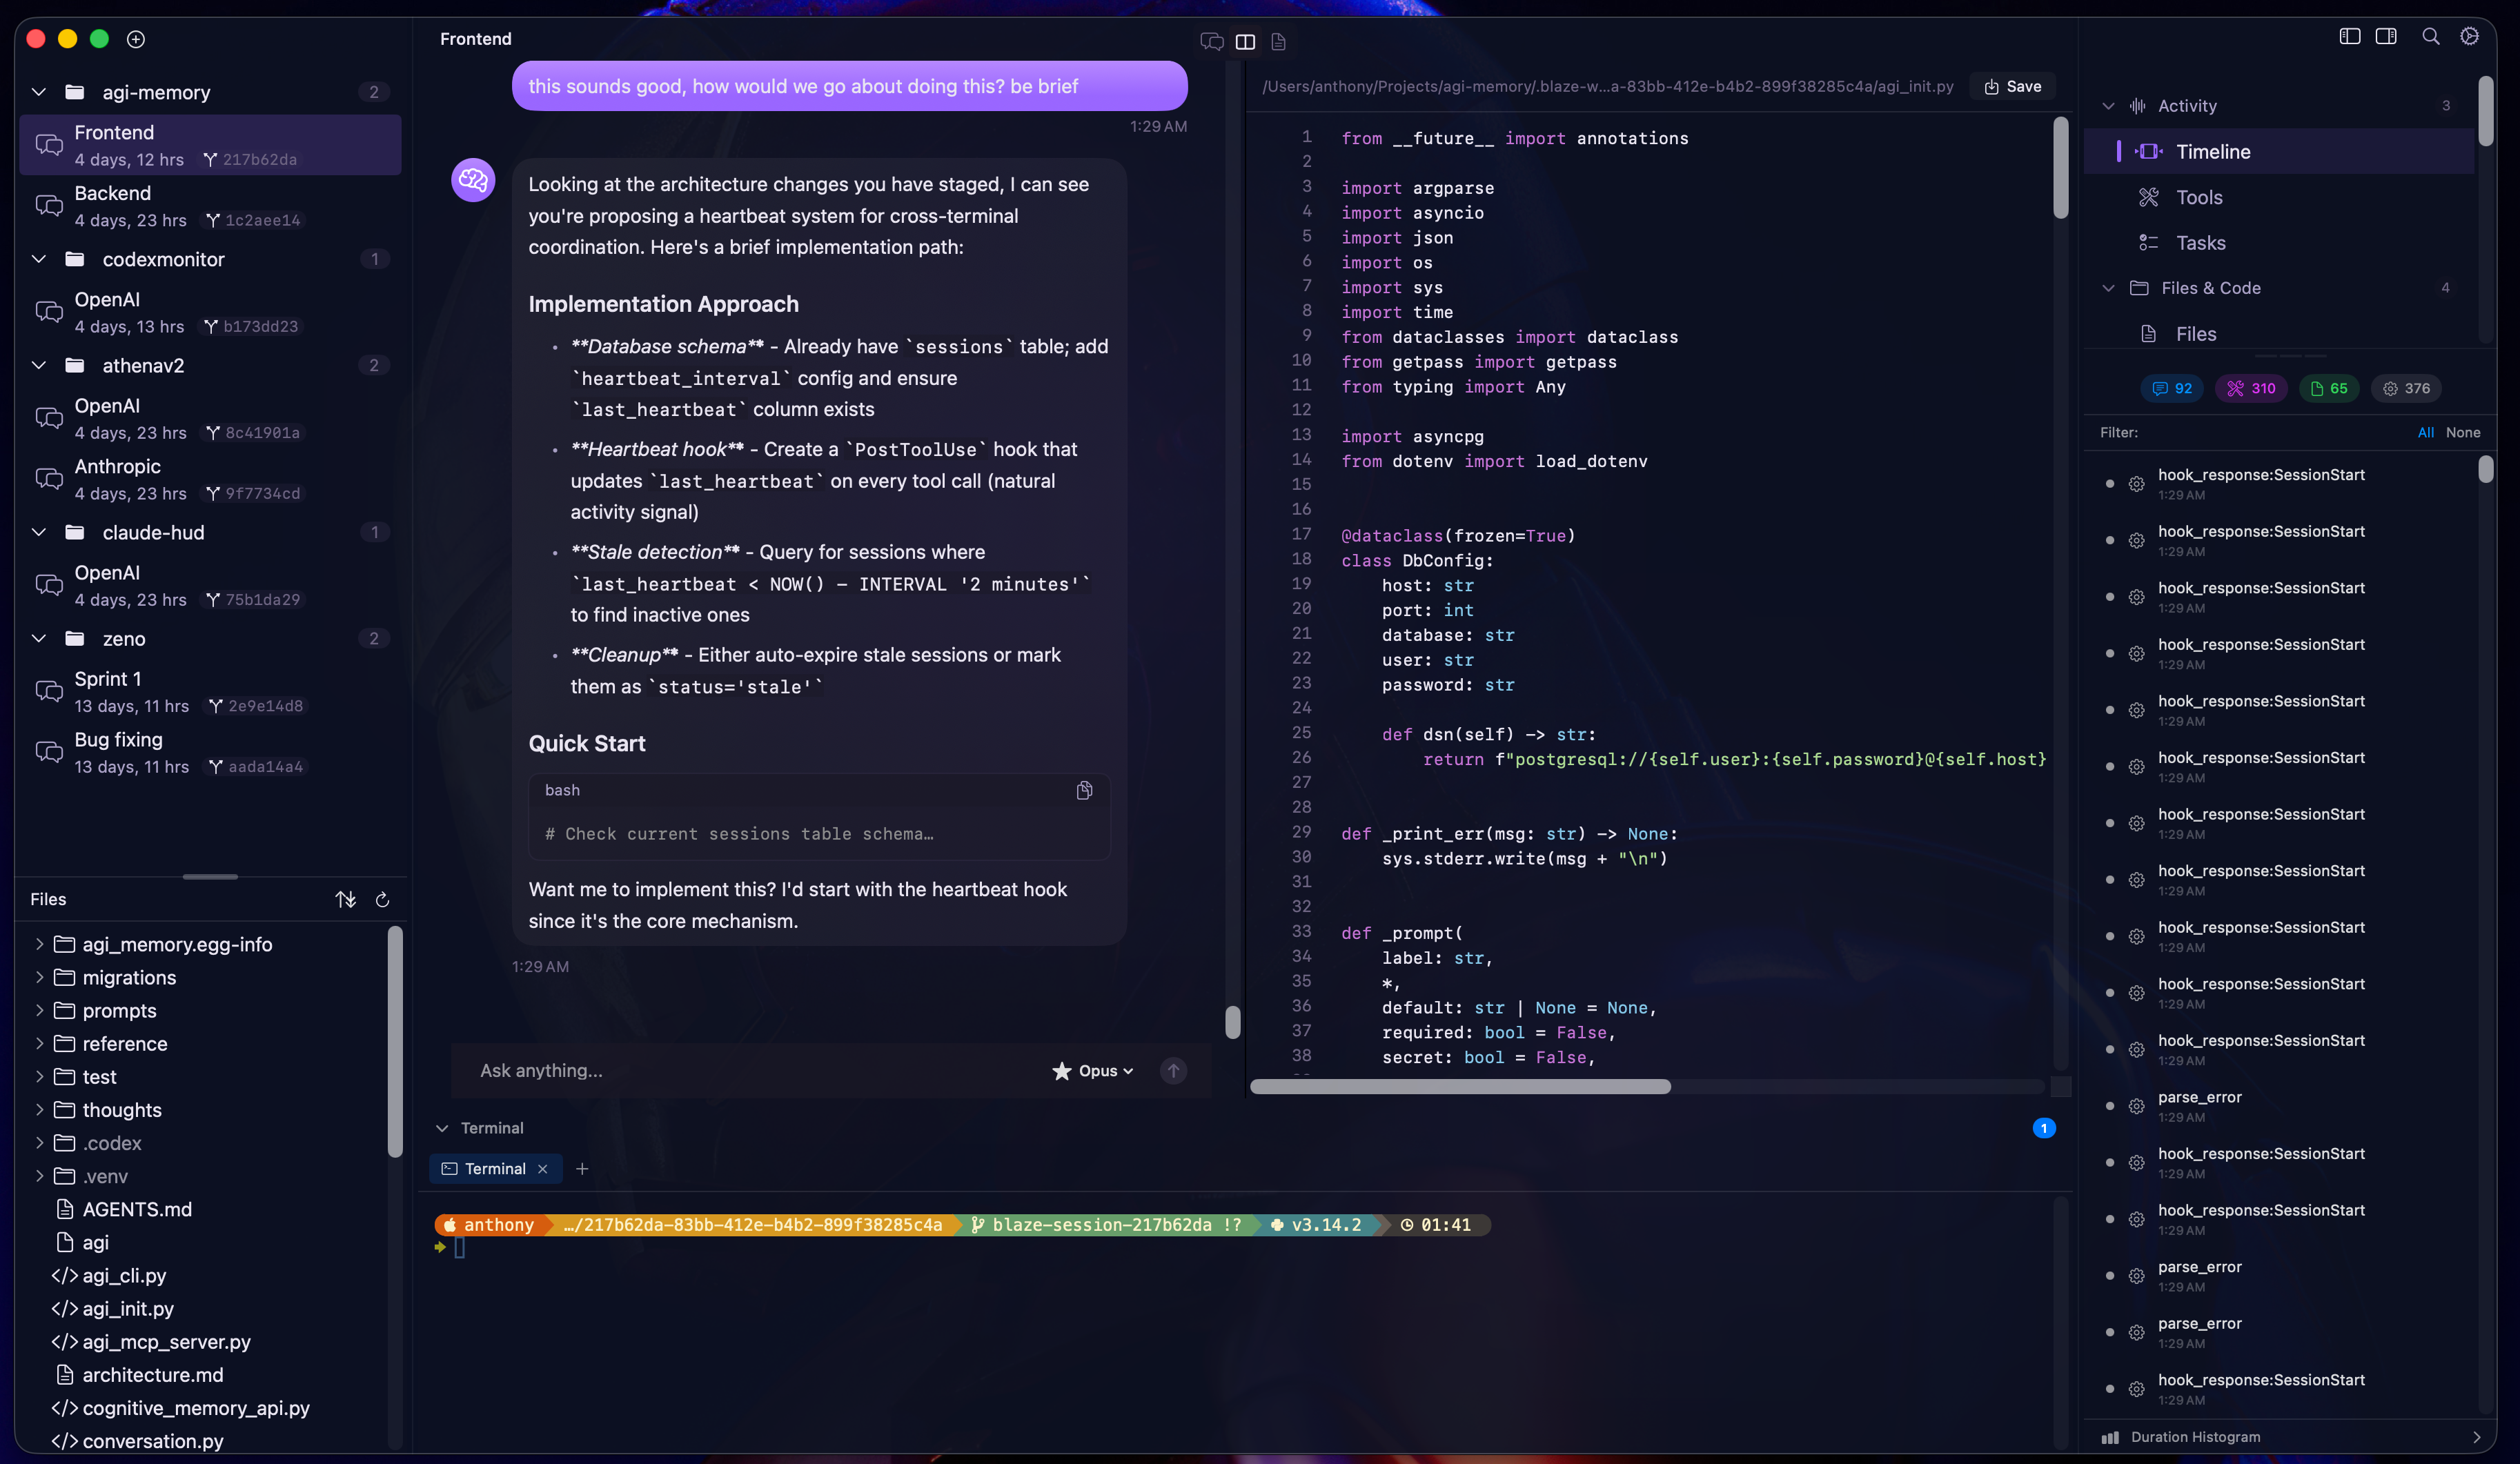Screen dimensions: 2520x1464
Task: Switch to the Timeline tab
Action: click(x=2214, y=151)
